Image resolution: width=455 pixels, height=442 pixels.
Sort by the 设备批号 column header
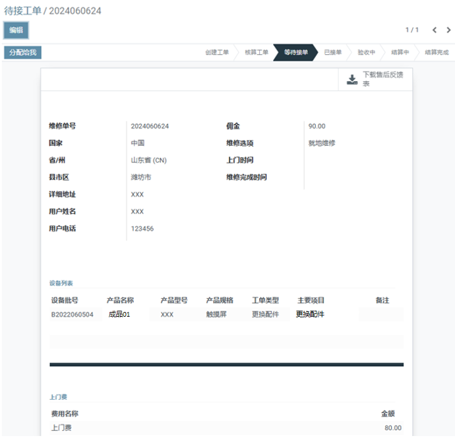click(65, 300)
